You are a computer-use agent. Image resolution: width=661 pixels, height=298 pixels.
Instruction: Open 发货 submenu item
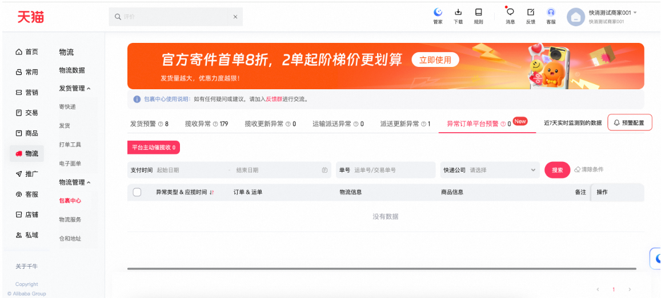coord(65,126)
